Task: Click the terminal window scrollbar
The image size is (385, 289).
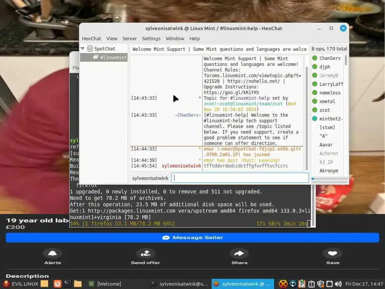Action: click(x=313, y=206)
